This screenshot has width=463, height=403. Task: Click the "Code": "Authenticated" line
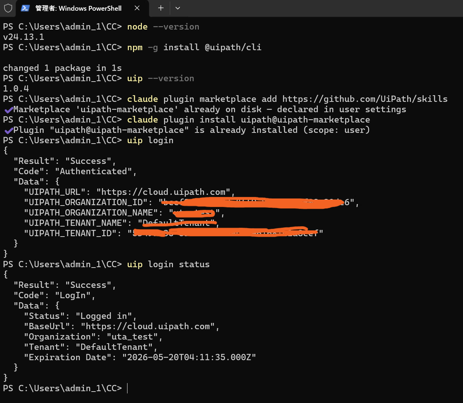point(75,171)
